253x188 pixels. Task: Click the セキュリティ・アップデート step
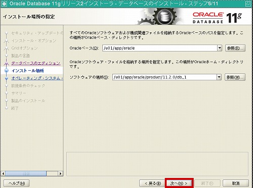[x=37, y=33]
